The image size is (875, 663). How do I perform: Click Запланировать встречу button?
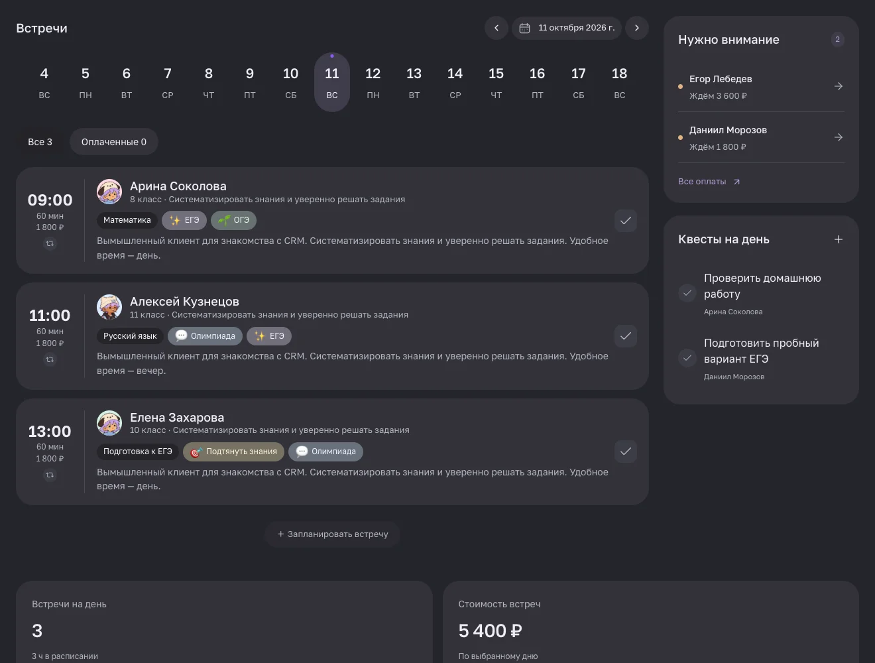[332, 534]
